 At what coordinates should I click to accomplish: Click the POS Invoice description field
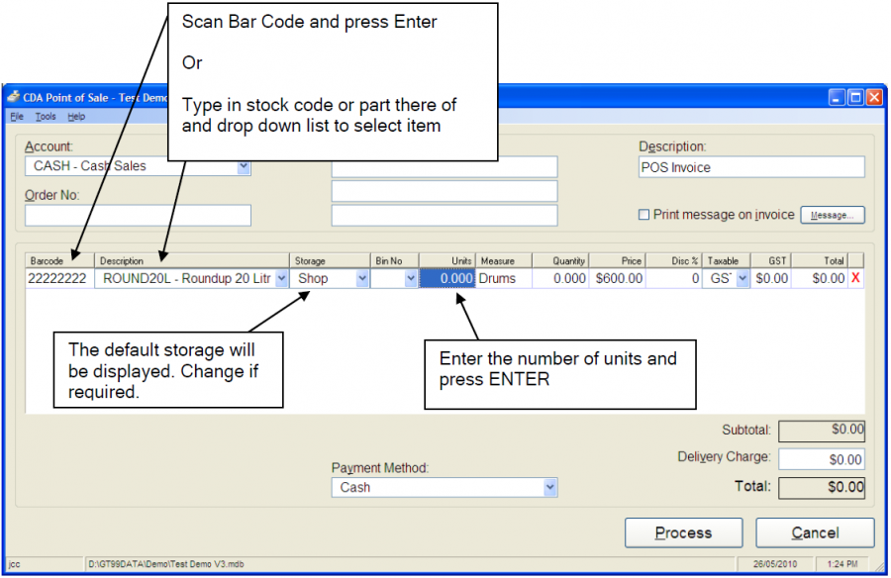tap(750, 167)
